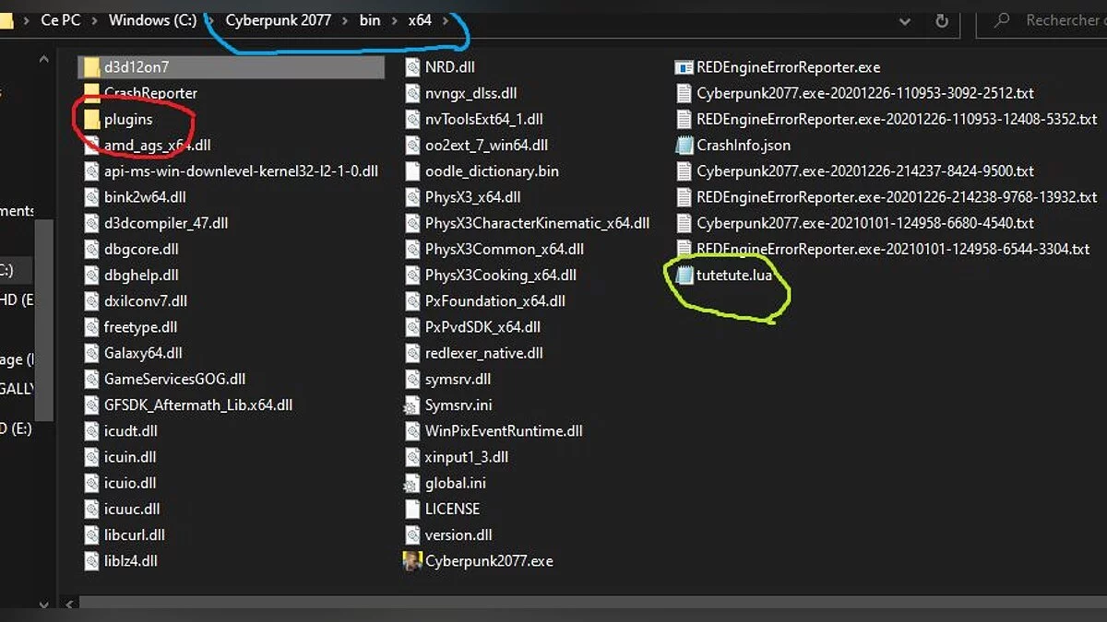Click the d3d12on7 folder icon
The width and height of the screenshot is (1107, 622).
[x=90, y=67]
